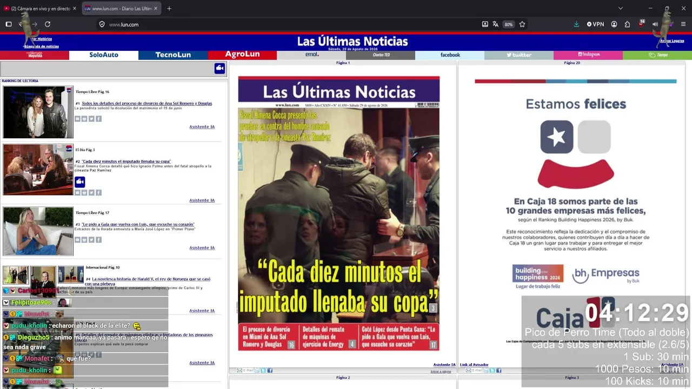Email story #3 about Gala and Luis
The image size is (692, 389).
pyautogui.click(x=77, y=240)
